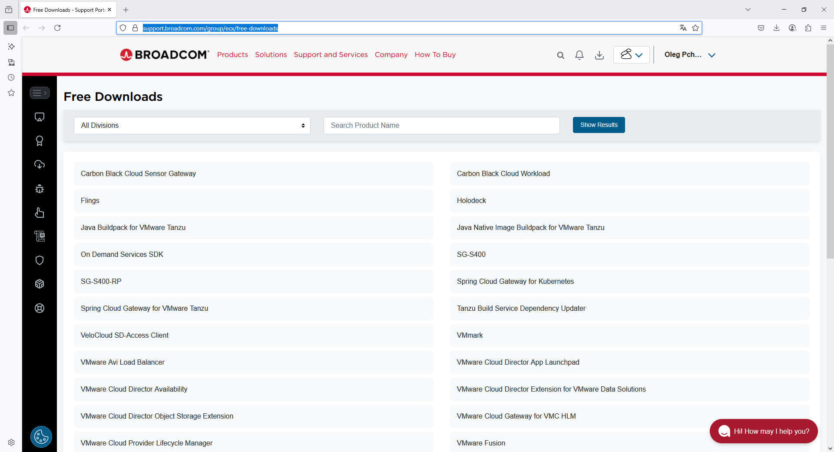
Task: Open VMware Cloud Provider Lifecycle Manager
Action: pyautogui.click(x=253, y=442)
